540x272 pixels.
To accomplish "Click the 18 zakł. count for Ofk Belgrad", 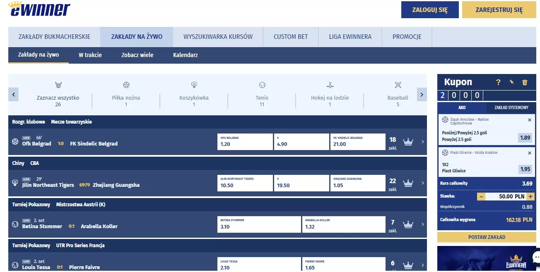I will pyautogui.click(x=393, y=143).
